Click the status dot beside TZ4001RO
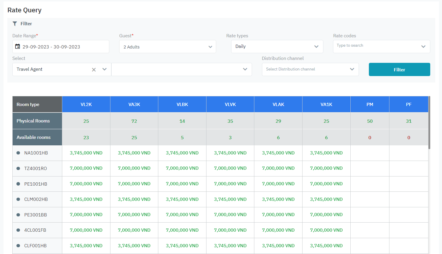This screenshot has width=442, height=254. (18, 168)
